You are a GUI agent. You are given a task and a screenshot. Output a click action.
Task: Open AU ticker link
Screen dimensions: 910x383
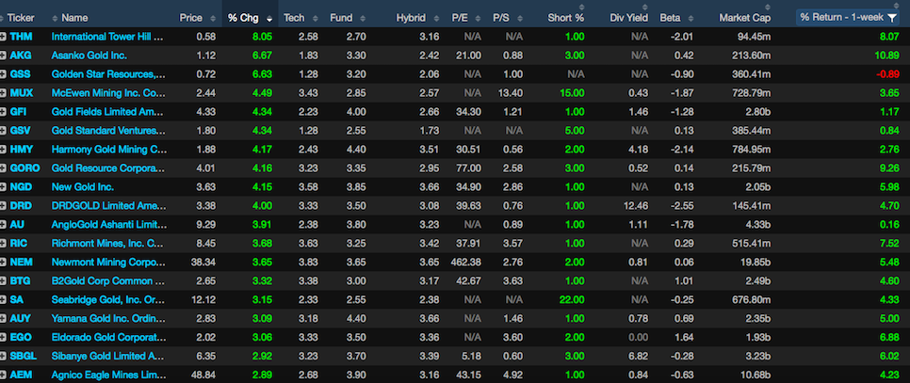pos(17,224)
